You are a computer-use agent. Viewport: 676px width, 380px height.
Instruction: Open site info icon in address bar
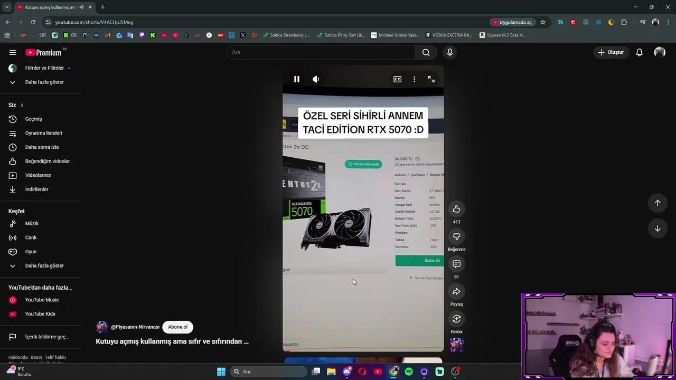(x=48, y=22)
